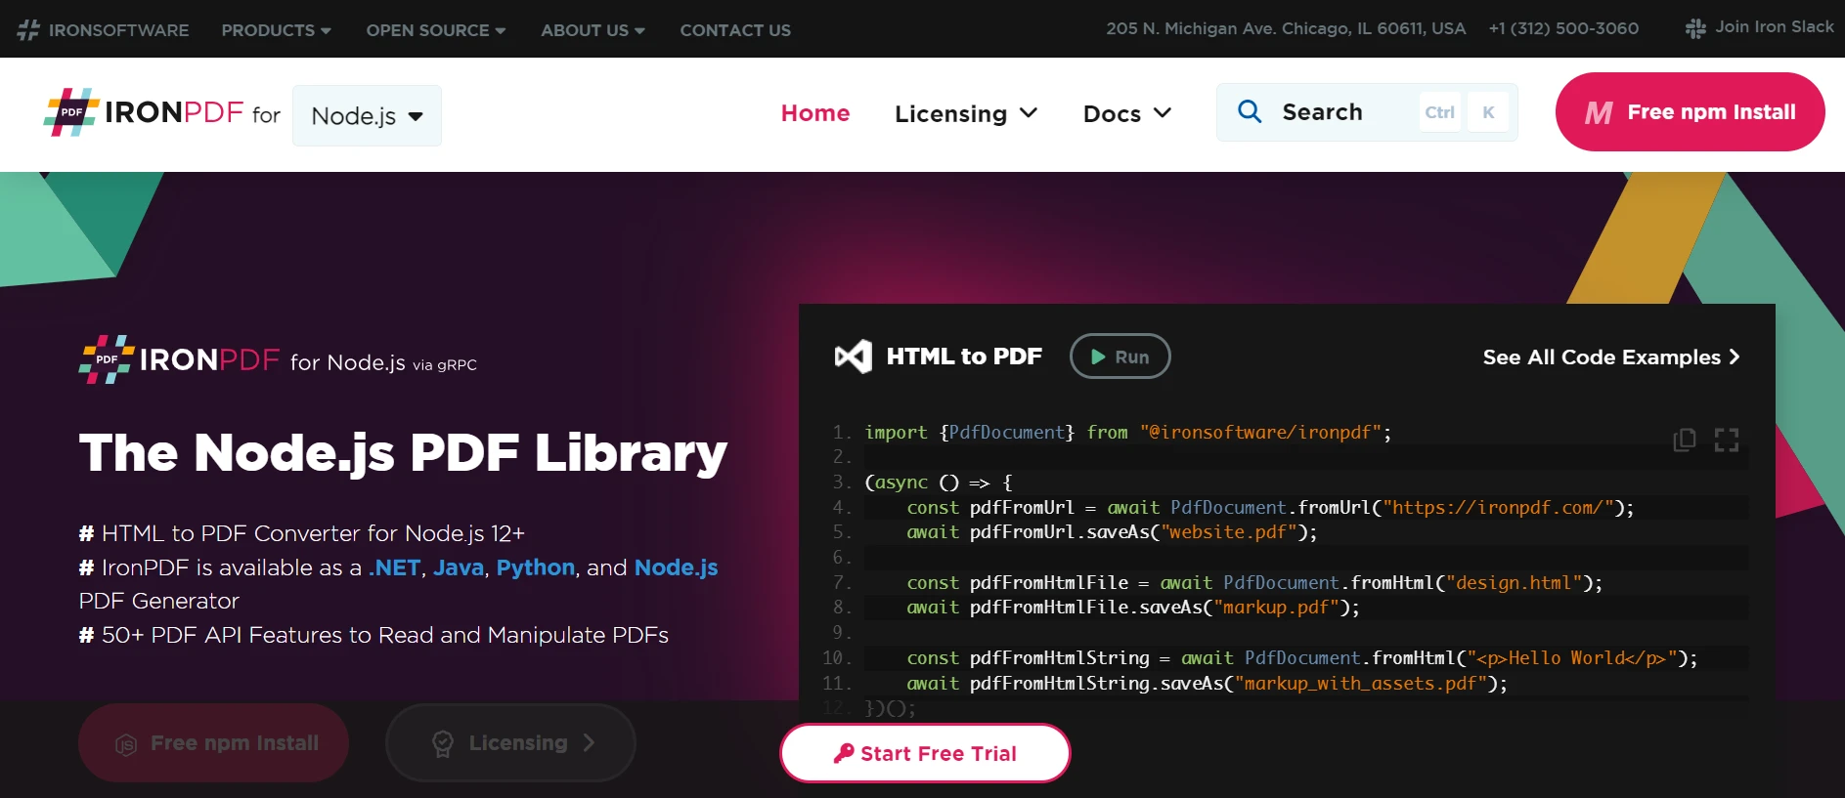The width and height of the screenshot is (1845, 798).
Task: Follow the Node.js link in description
Action: click(676, 567)
